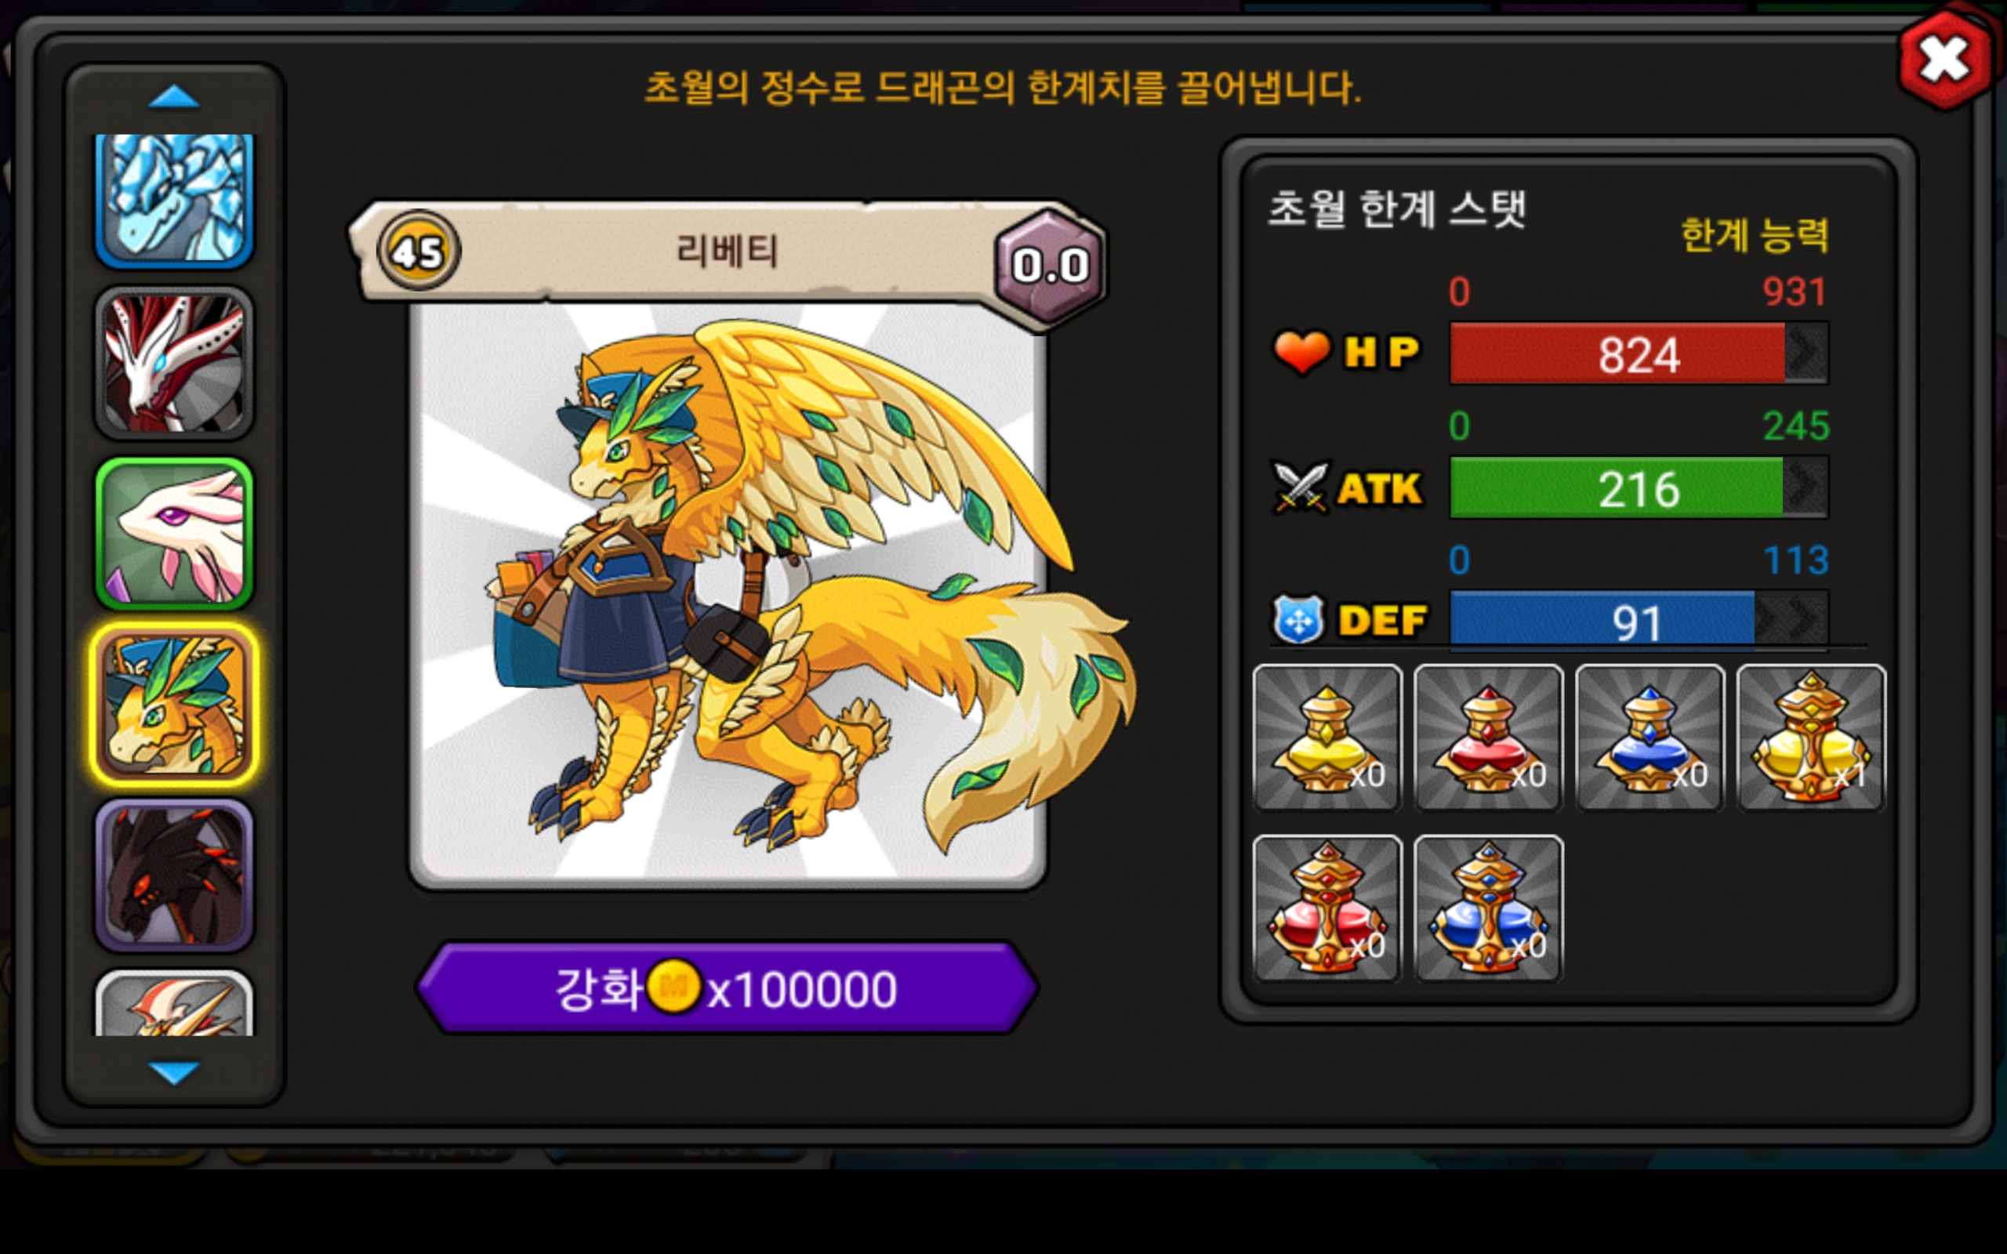The width and height of the screenshot is (2007, 1254).
Task: Close the transcendence window with red X
Action: [x=1946, y=60]
